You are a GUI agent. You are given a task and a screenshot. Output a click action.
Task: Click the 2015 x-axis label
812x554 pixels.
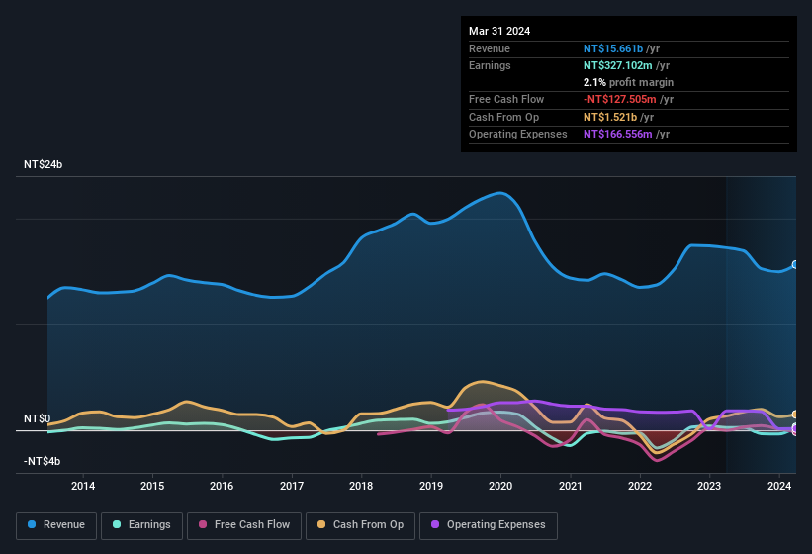(x=152, y=486)
